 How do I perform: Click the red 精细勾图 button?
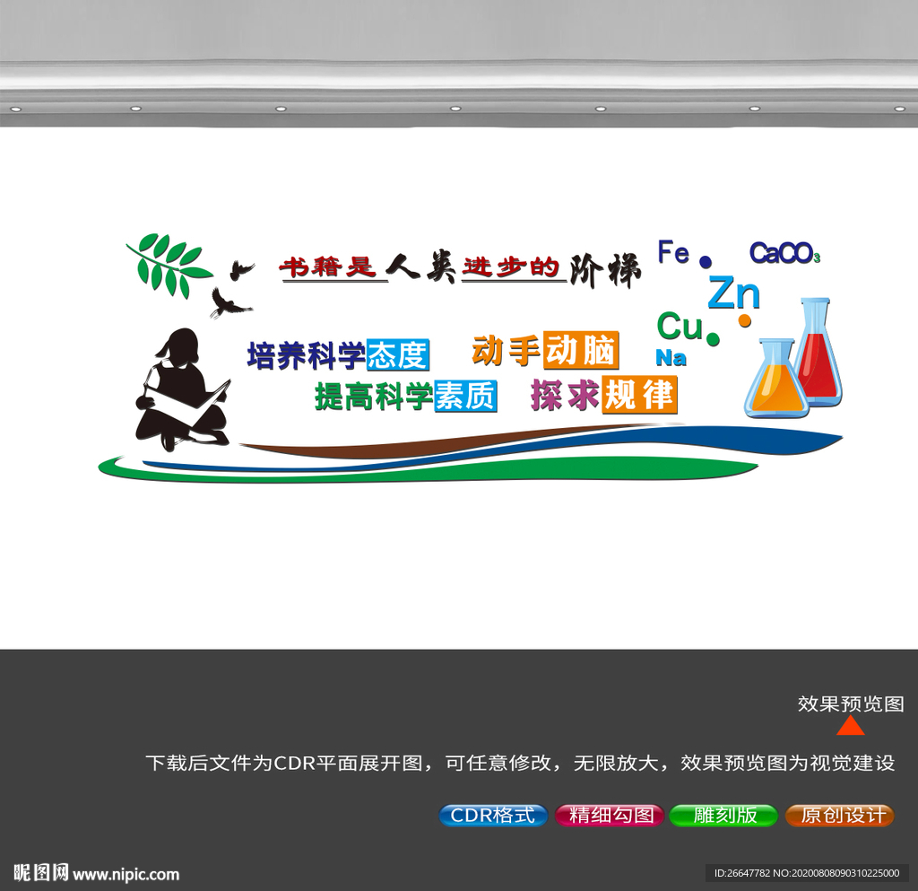tap(610, 815)
